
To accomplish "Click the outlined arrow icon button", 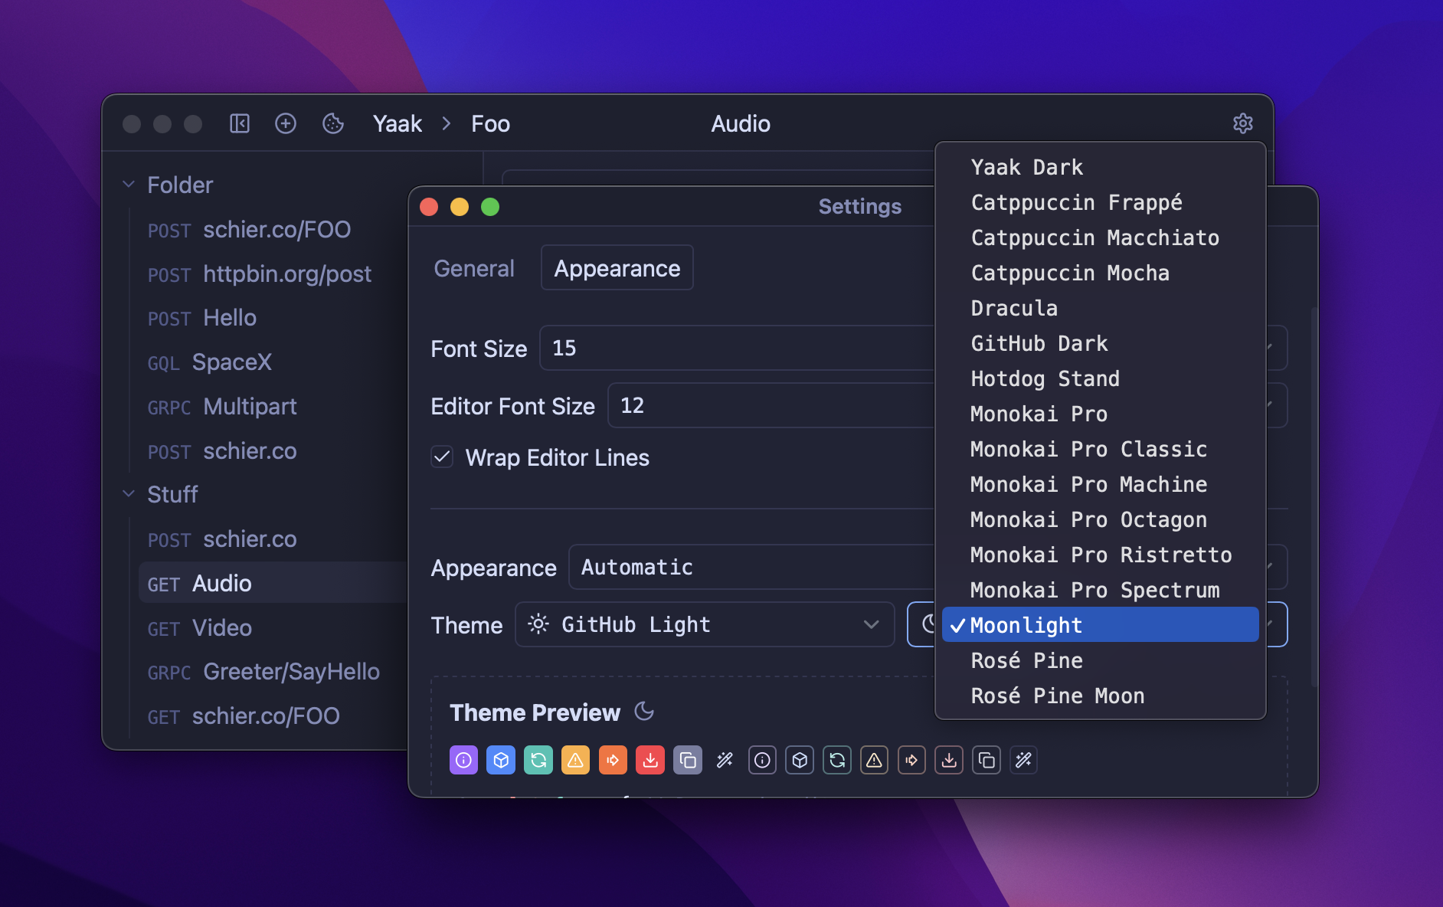I will tap(911, 760).
